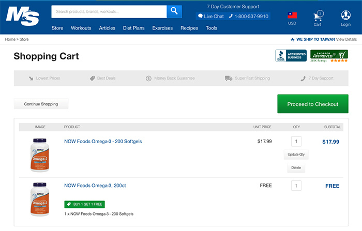Click the 7 Day Support phone icon
362x231 pixels.
(303, 79)
